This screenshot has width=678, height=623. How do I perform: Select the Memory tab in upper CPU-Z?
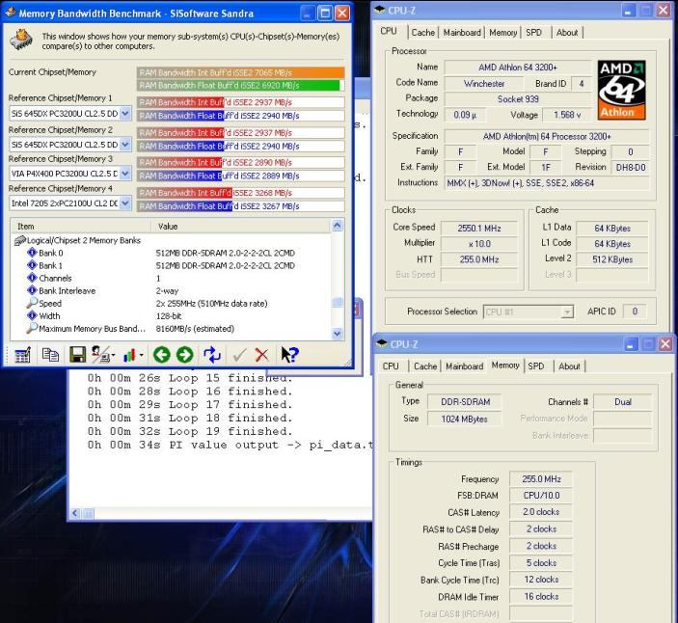coord(502,33)
